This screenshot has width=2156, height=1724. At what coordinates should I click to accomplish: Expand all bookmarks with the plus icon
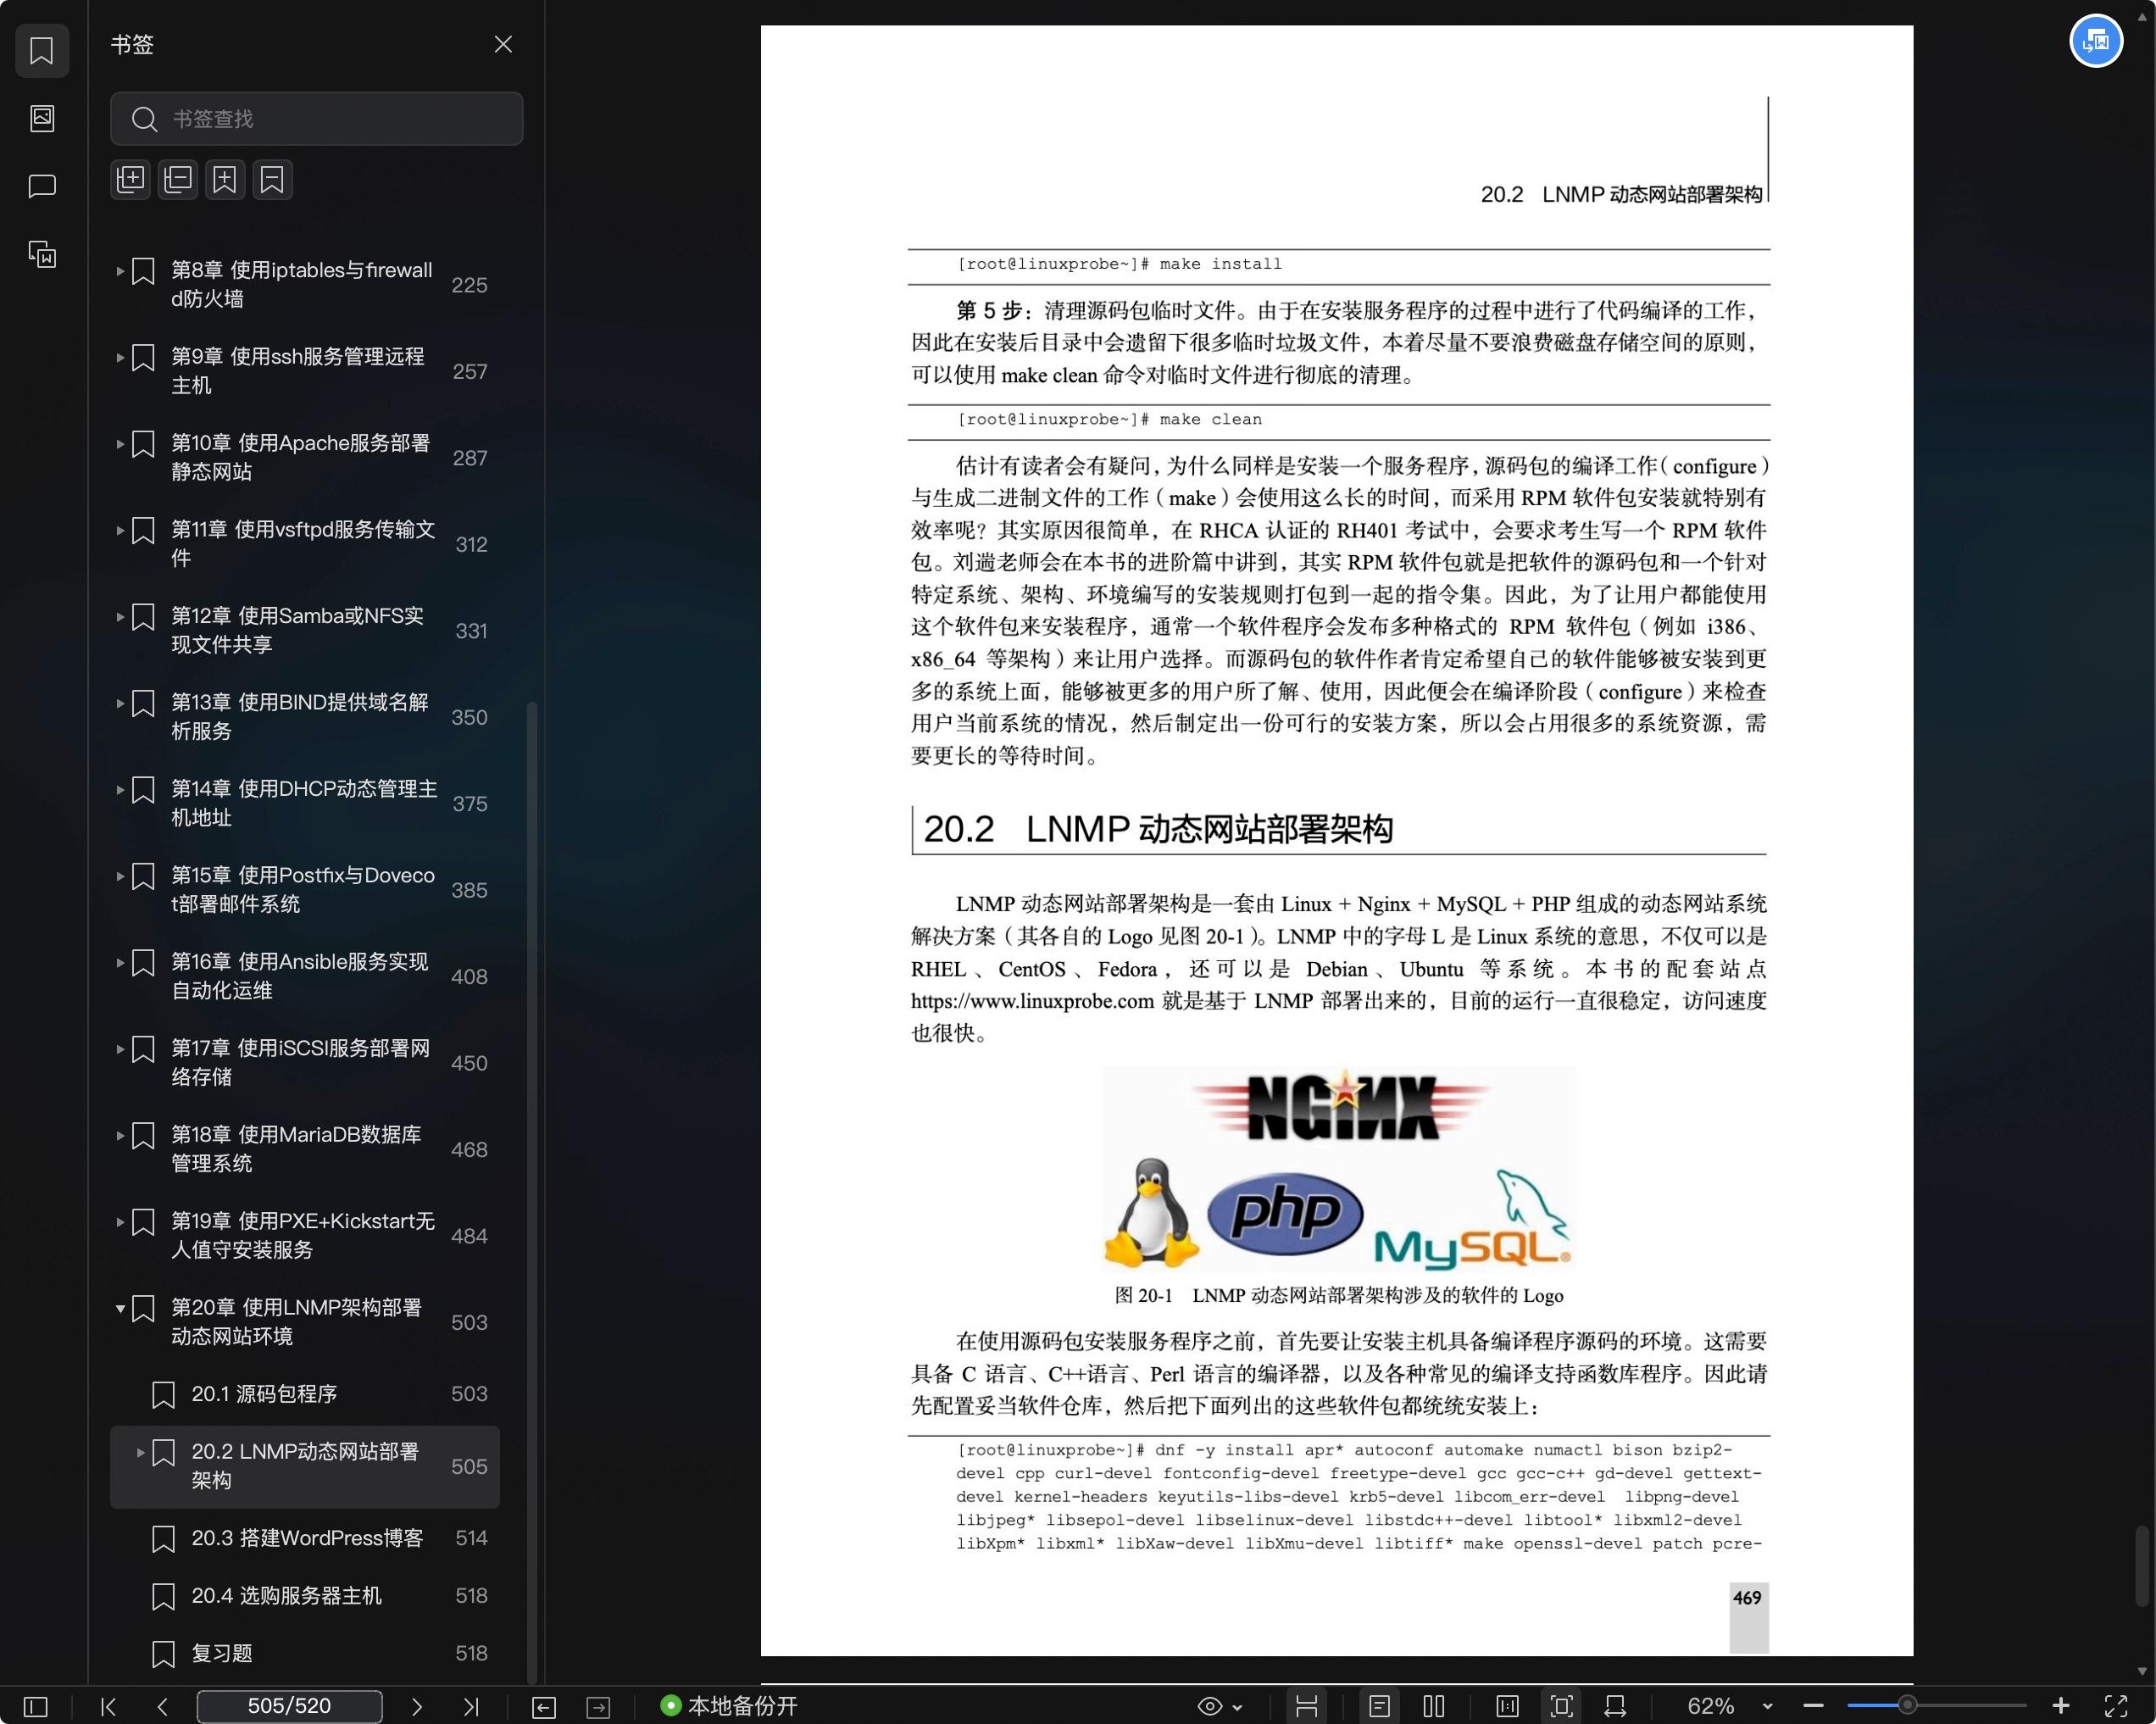click(131, 180)
